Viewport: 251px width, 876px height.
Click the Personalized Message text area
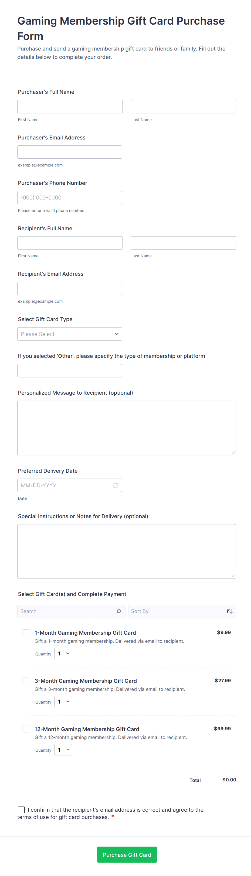coord(127,428)
